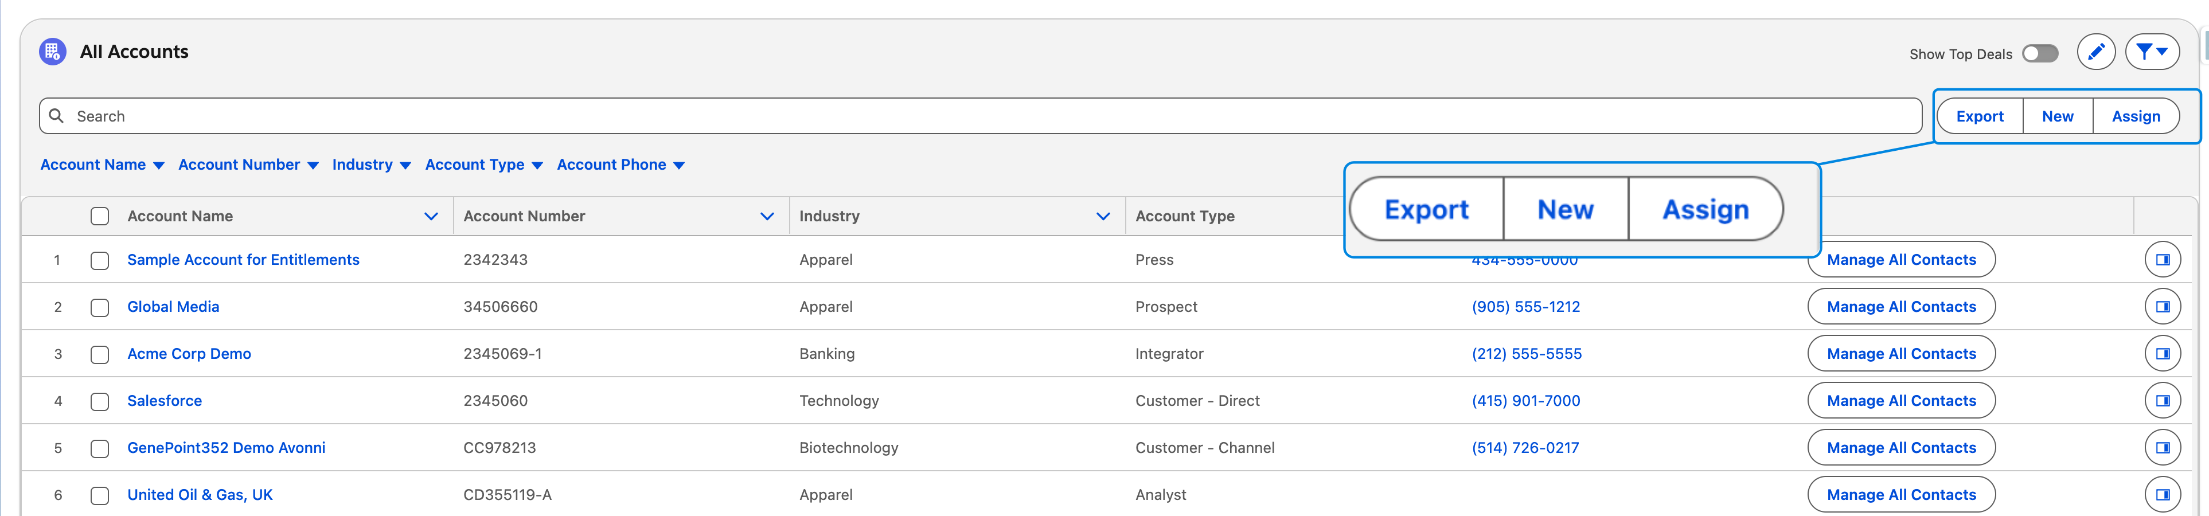
Task: Tick the checkbox for the Global Media row
Action: pos(100,308)
